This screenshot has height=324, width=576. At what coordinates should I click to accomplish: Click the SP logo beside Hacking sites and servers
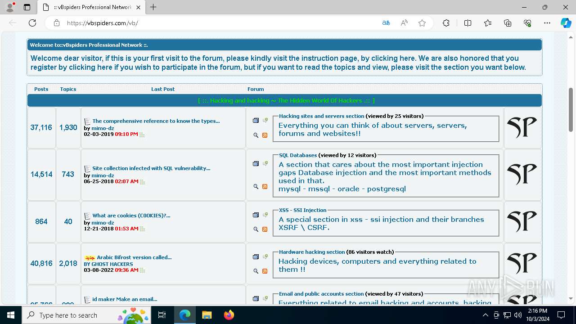tap(522, 127)
